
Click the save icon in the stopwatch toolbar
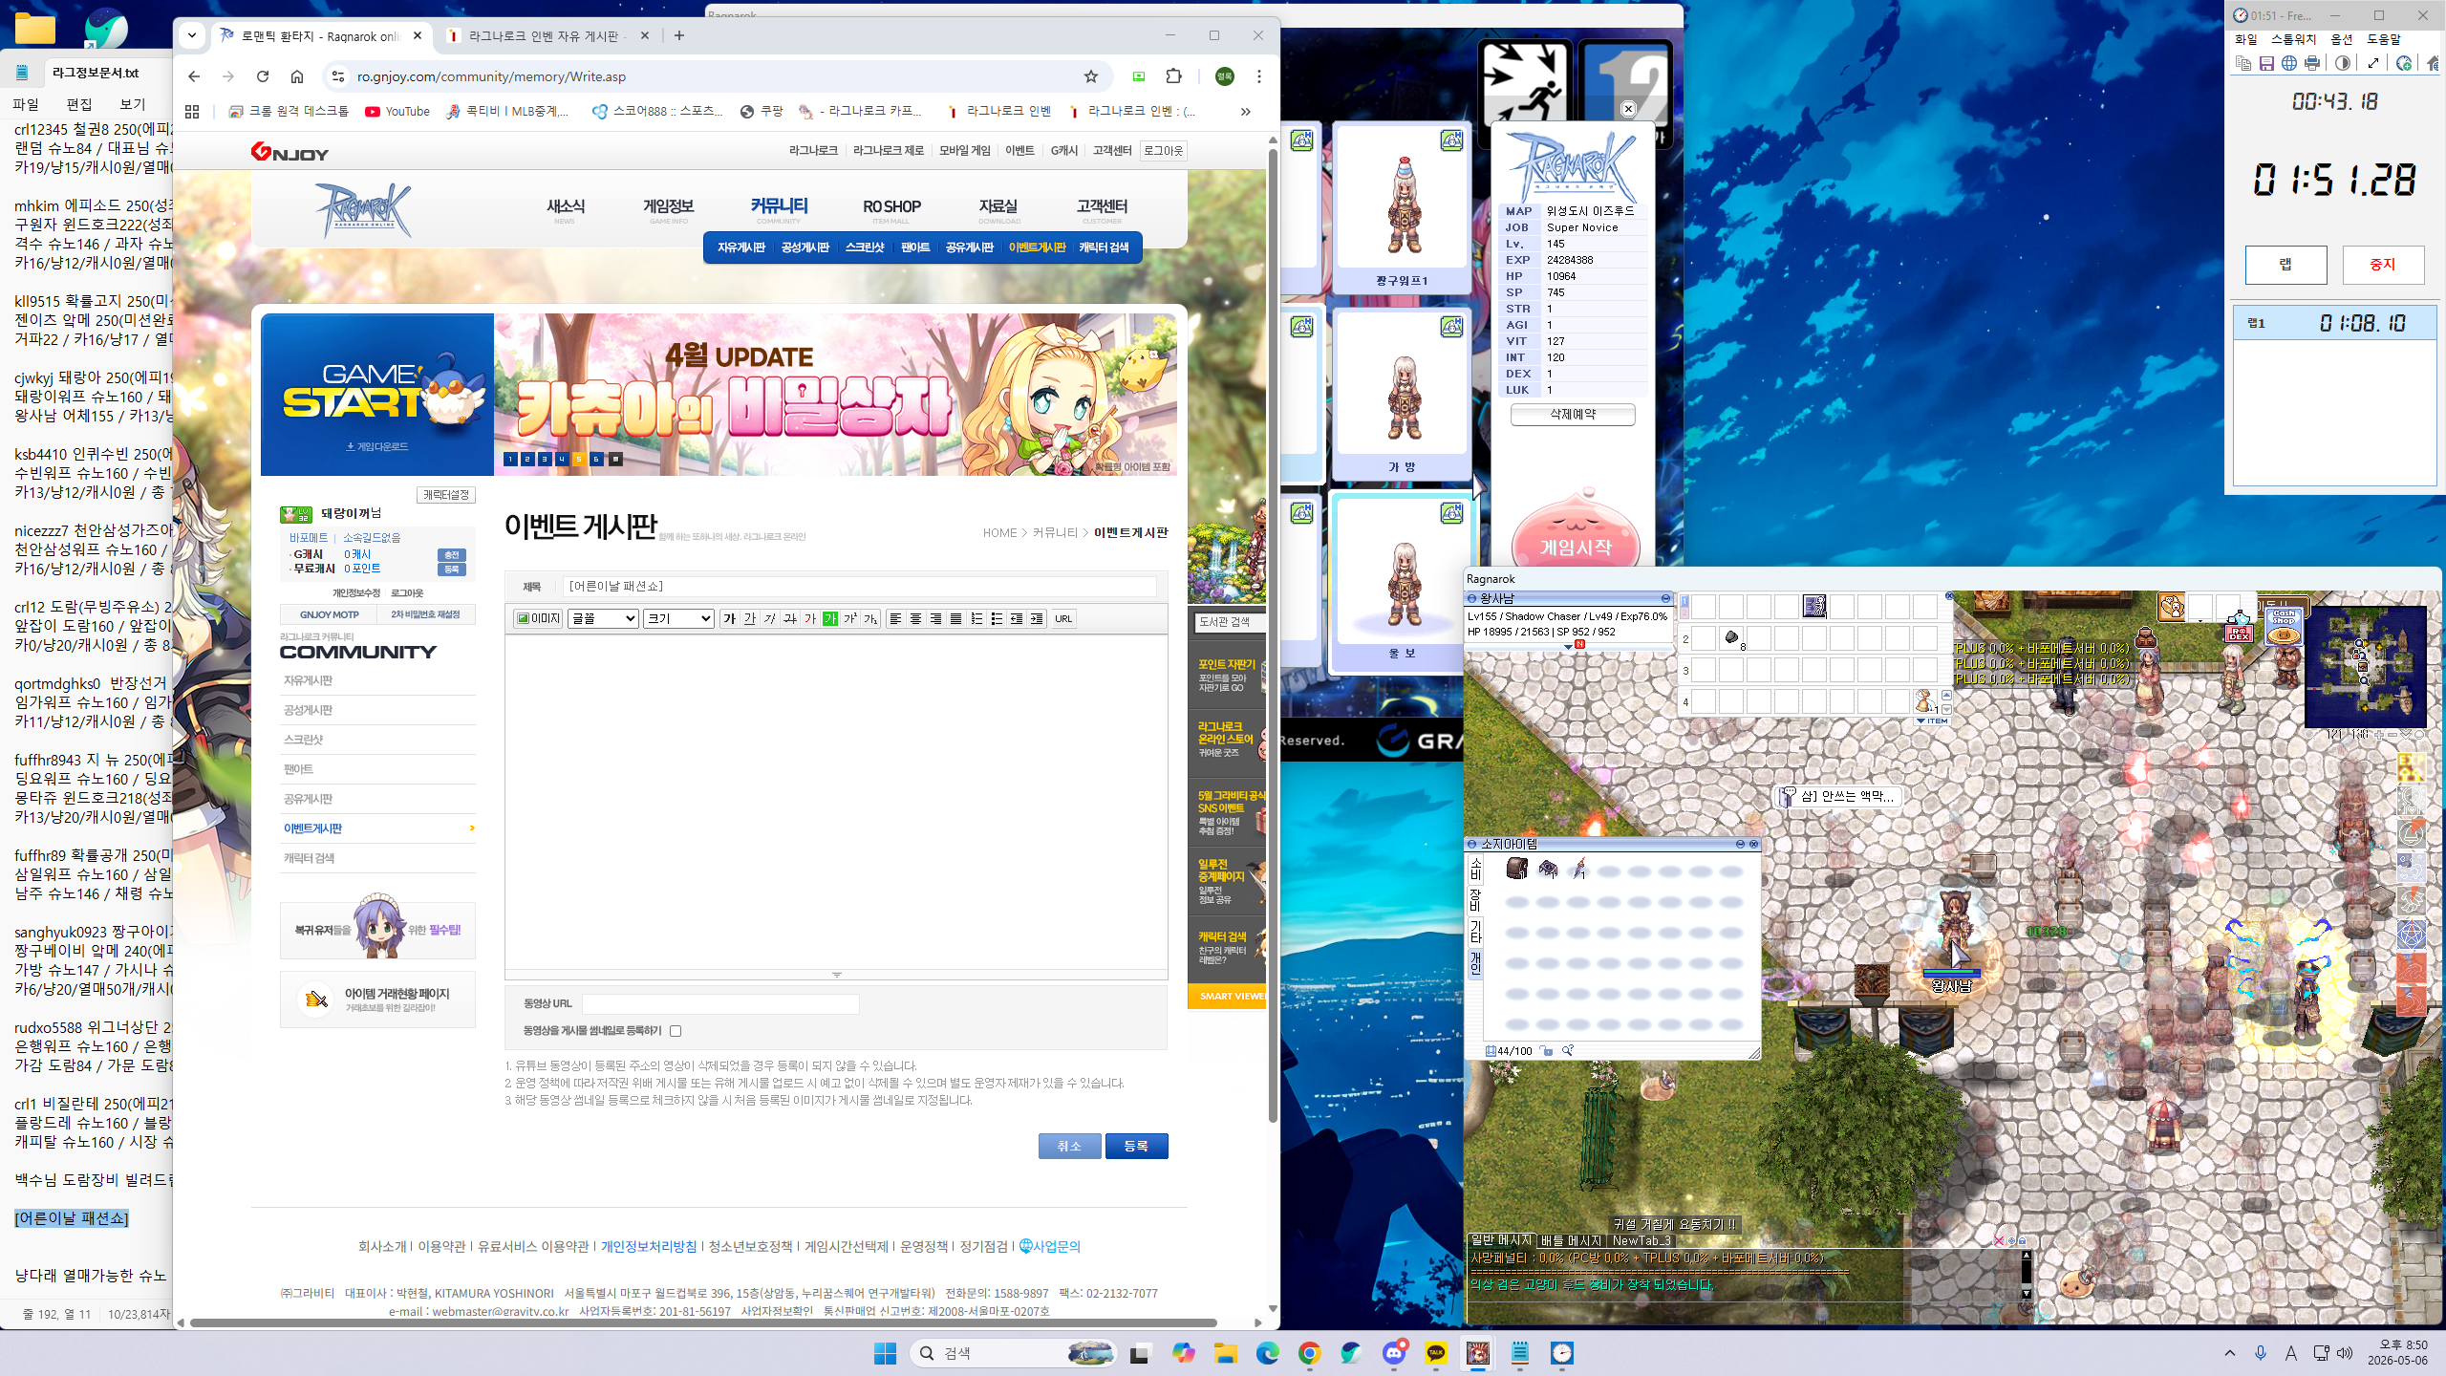tap(2266, 63)
